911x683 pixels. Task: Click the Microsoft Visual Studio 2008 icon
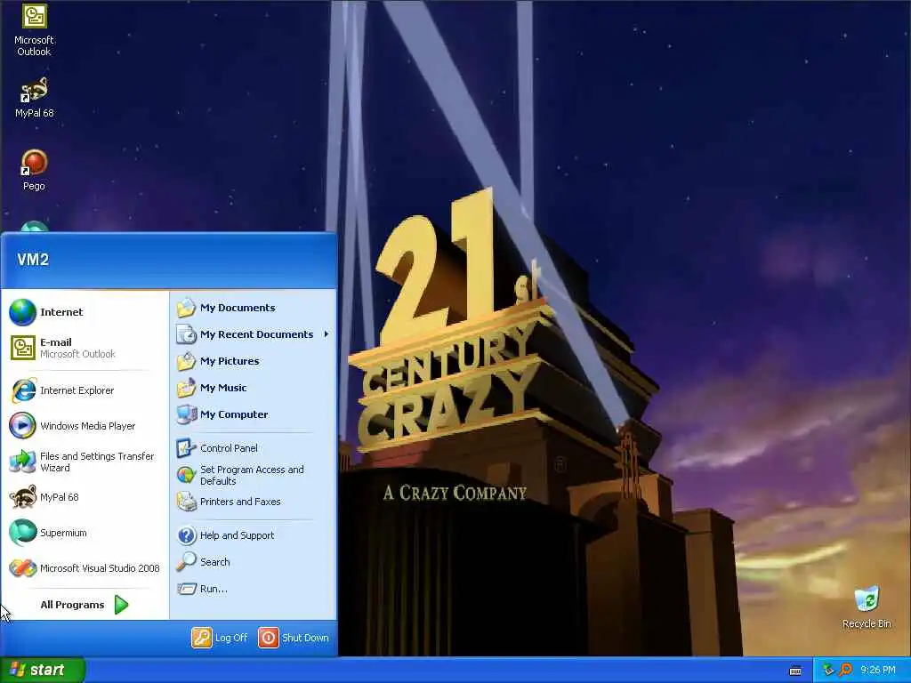22,568
